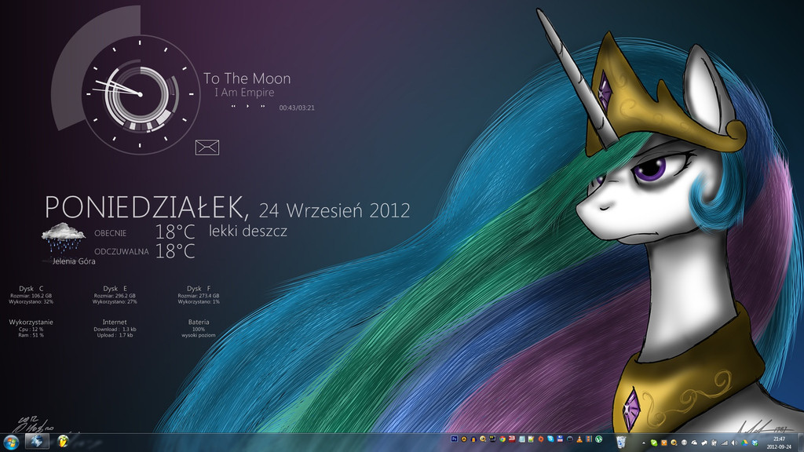Viewport: 804px width, 452px height.
Task: Click the Dysk F drive info
Action: tap(199, 295)
